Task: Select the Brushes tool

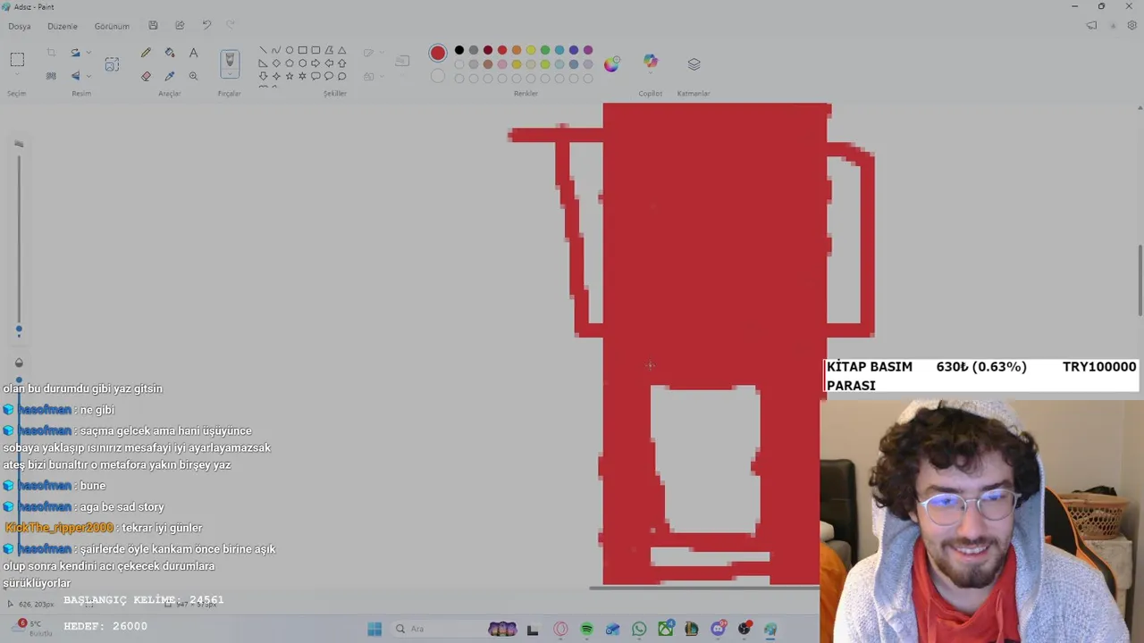Action: pos(230,60)
